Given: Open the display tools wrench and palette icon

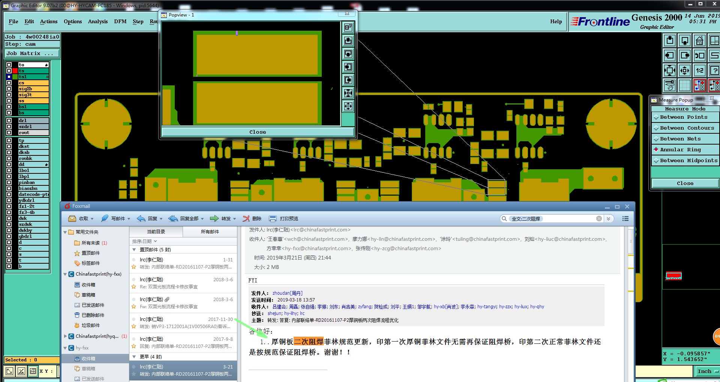Looking at the screenshot, I should 670,85.
